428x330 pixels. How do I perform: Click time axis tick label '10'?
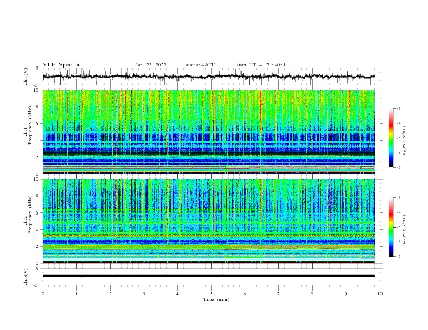(x=380, y=294)
